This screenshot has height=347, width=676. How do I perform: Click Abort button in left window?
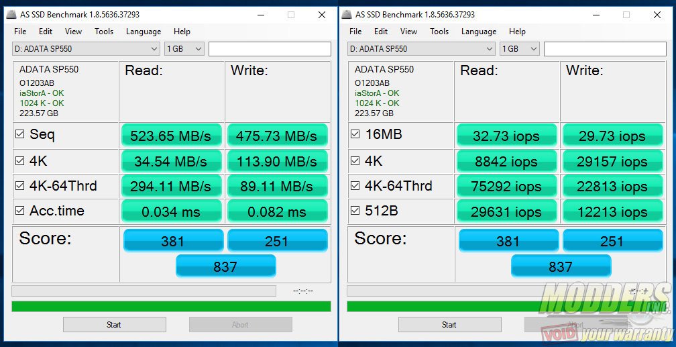[241, 325]
